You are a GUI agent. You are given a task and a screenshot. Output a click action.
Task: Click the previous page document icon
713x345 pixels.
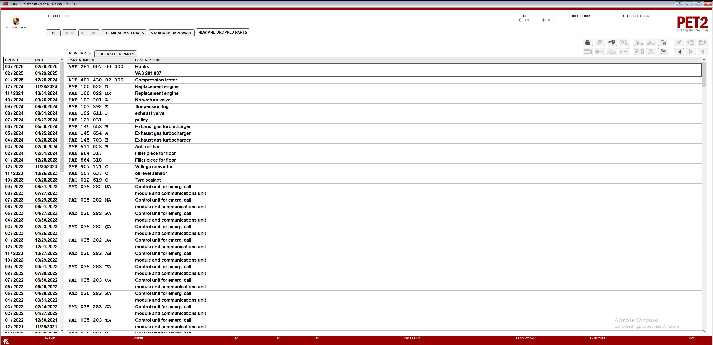point(691,42)
